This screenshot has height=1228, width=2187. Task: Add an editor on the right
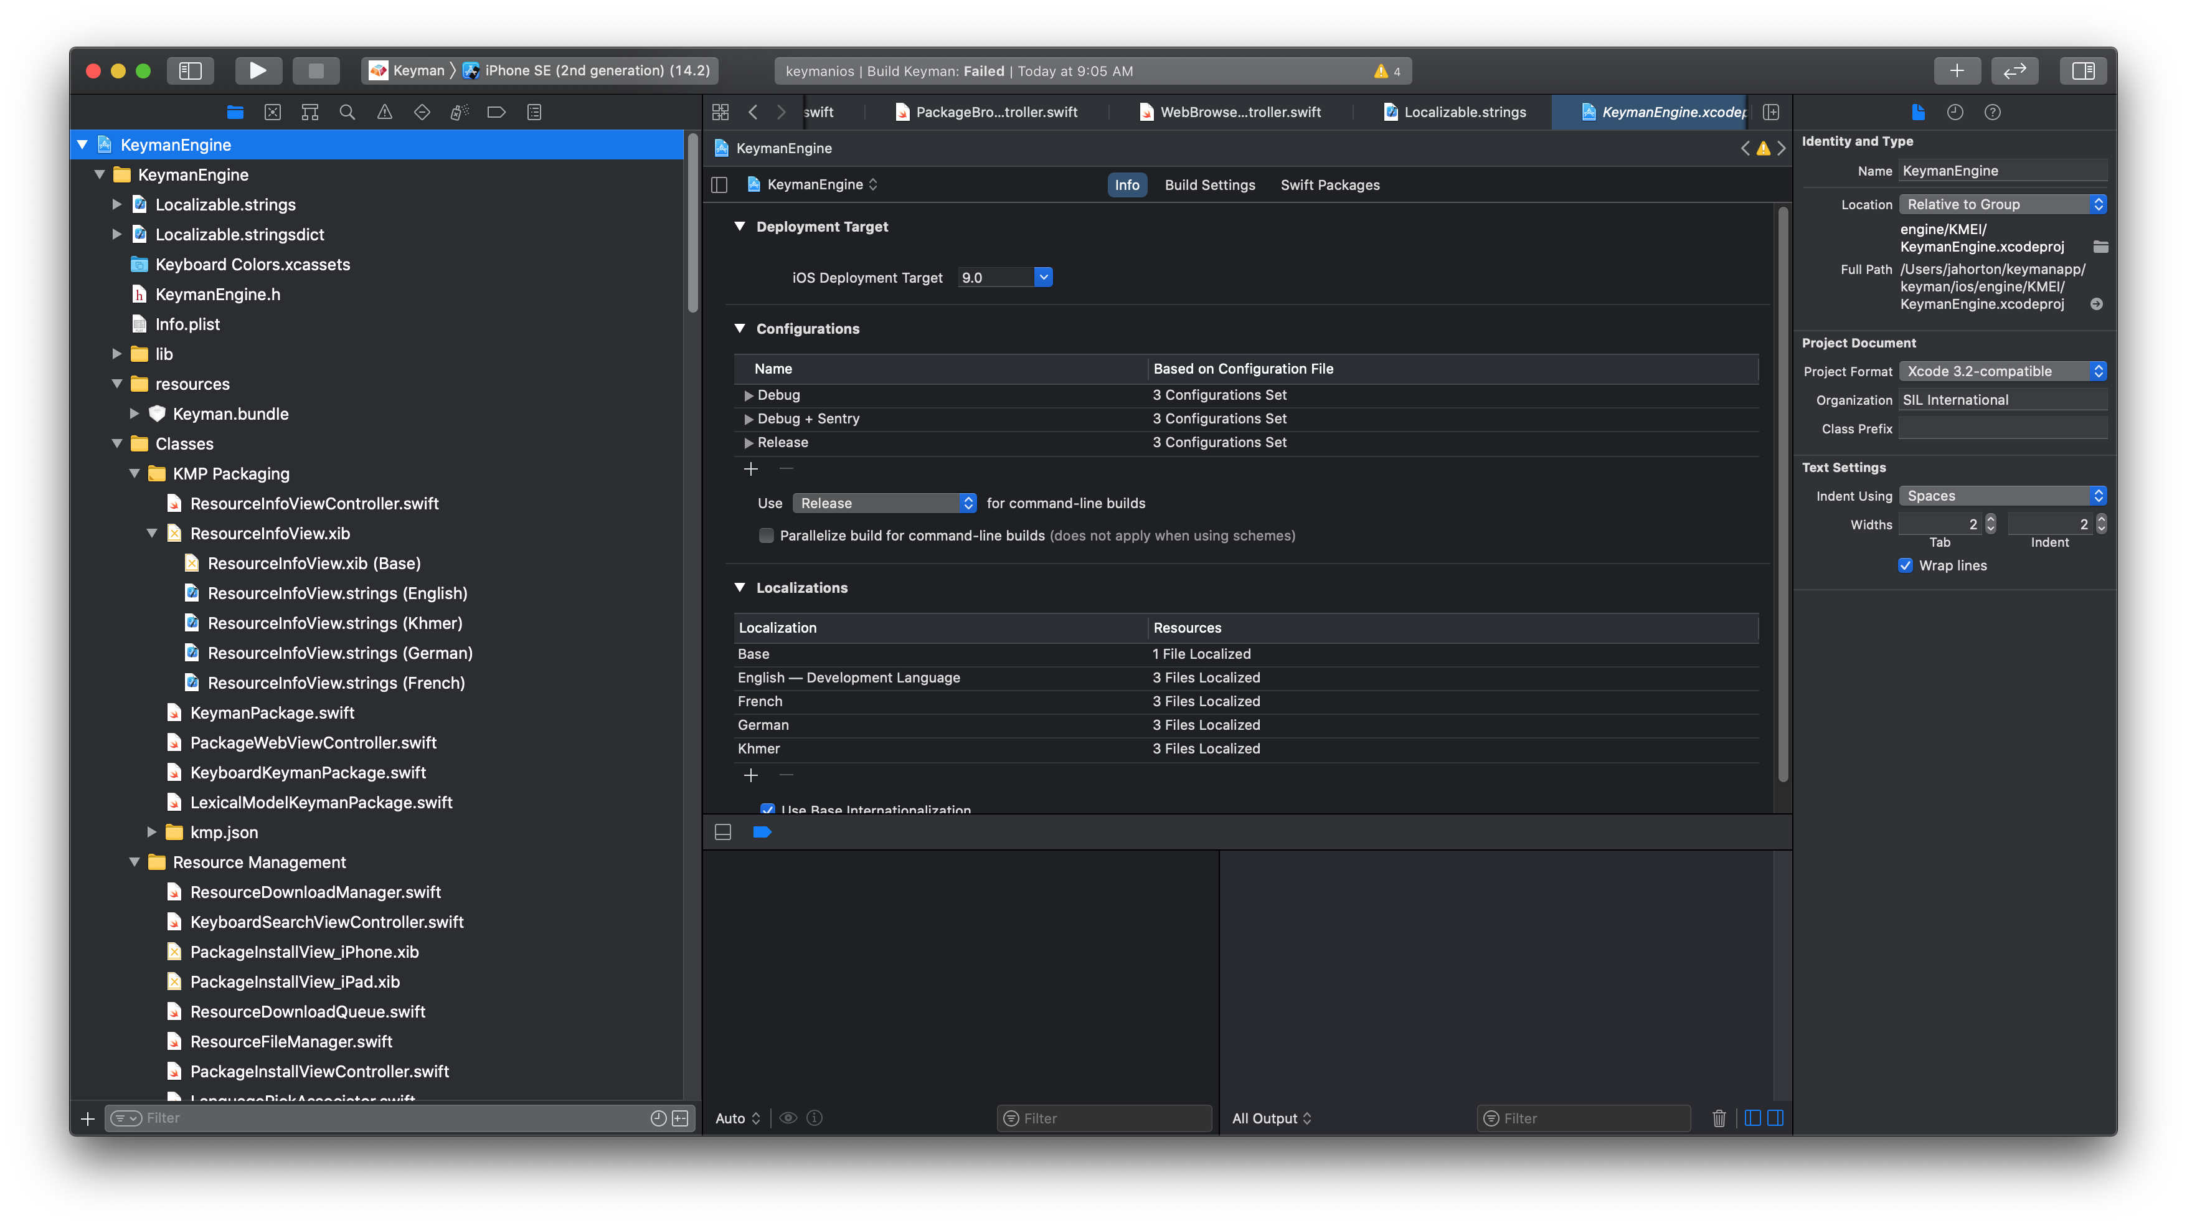(1771, 112)
